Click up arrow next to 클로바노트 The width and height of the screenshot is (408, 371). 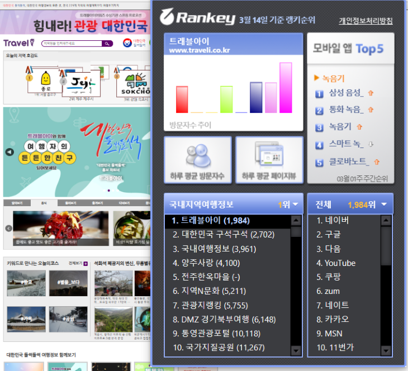pos(377,162)
